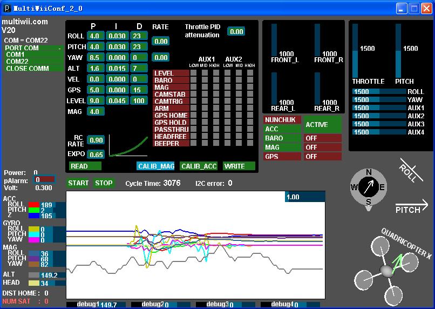Click the AUX1 1500 horizontal bar

click(379, 108)
